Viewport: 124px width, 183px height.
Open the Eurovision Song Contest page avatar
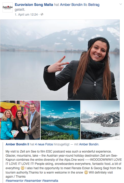pyautogui.click(x=8, y=7)
